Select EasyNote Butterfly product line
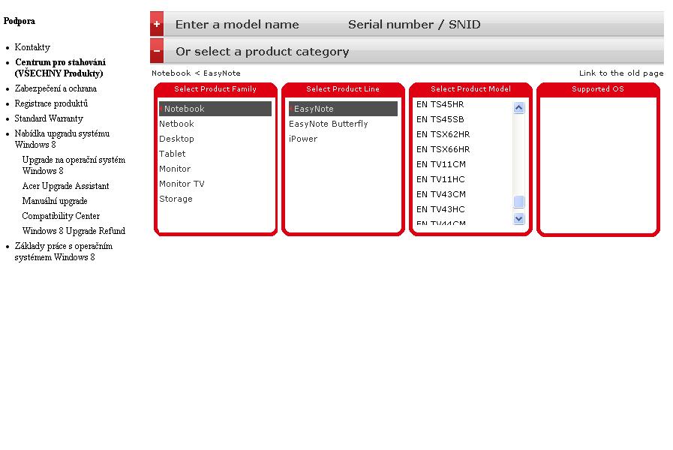The height and width of the screenshot is (450, 673). (x=329, y=124)
